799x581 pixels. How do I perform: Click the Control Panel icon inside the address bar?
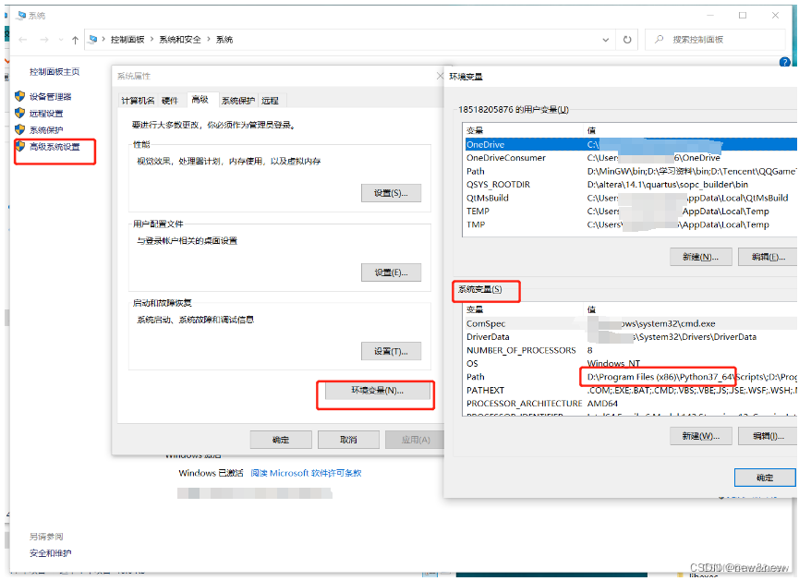pyautogui.click(x=94, y=39)
